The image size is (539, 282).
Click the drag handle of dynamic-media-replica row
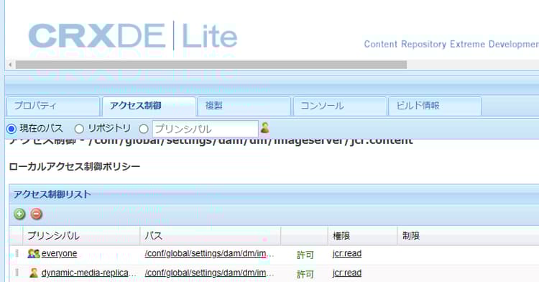point(17,273)
